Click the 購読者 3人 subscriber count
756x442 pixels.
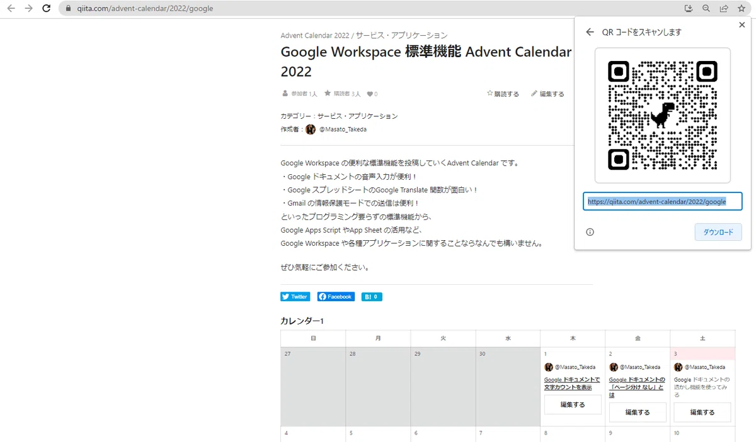[x=343, y=94]
